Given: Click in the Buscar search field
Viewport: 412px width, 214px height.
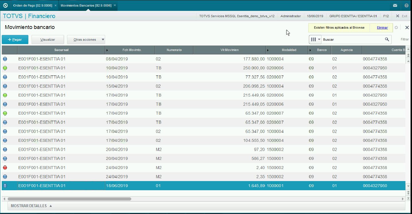Looking at the screenshot, I should [x=352, y=40].
